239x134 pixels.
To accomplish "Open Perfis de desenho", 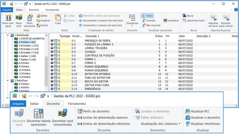I will (93, 111).
